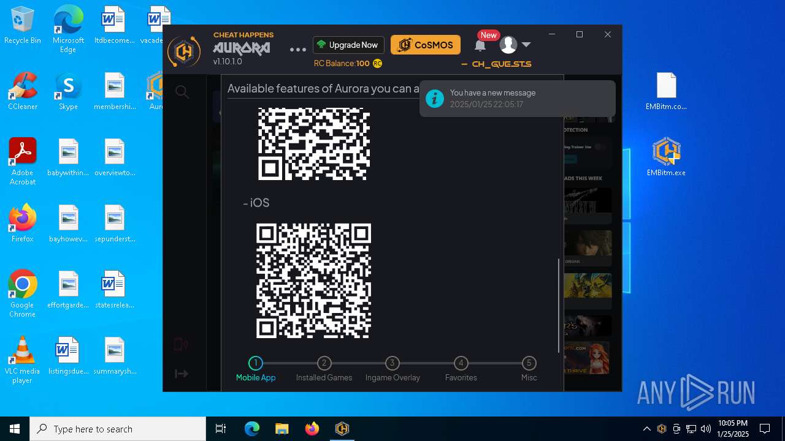Open the notifications bell icon
This screenshot has width=785, height=441.
point(480,45)
